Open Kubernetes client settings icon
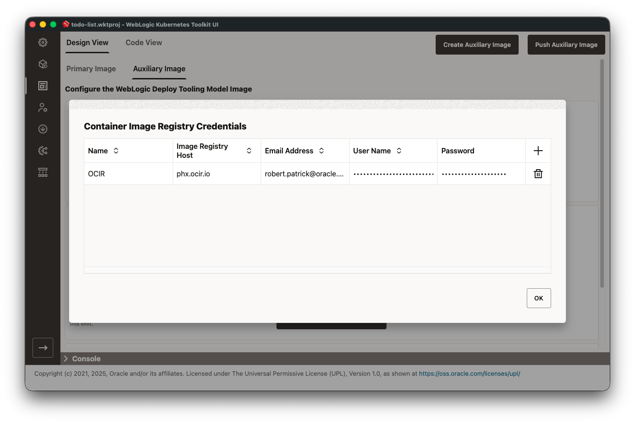635x424 pixels. [42, 107]
